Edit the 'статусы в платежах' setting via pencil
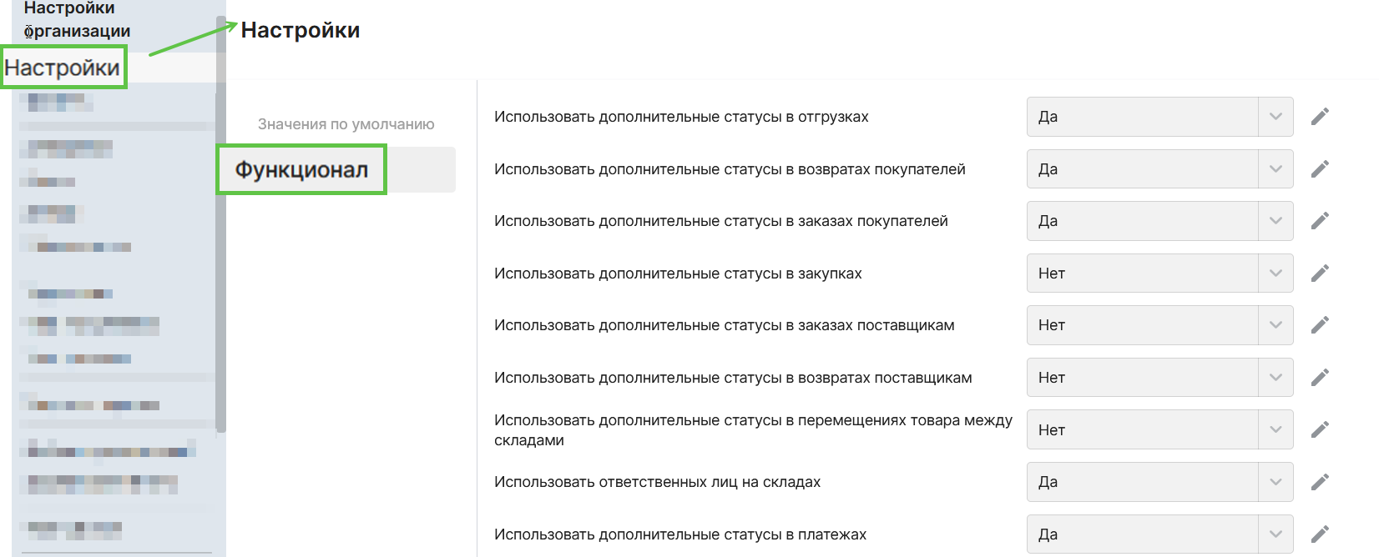Image resolution: width=1379 pixels, height=557 pixels. coord(1320,534)
